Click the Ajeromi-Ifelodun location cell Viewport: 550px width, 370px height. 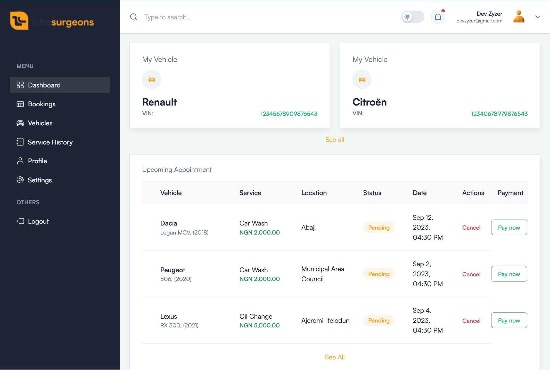click(x=325, y=320)
